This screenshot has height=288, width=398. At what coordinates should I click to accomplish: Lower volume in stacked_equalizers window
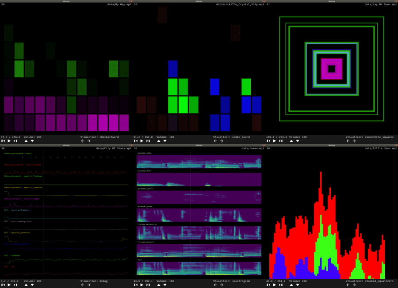click(x=298, y=285)
